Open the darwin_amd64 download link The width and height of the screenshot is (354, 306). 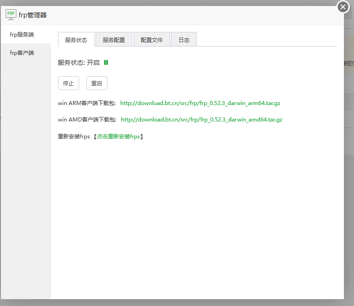(202, 120)
